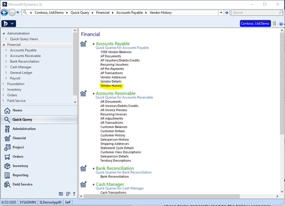Click second layout icon at nav pane bottom
The width and height of the screenshot is (285, 206).
[68, 194]
